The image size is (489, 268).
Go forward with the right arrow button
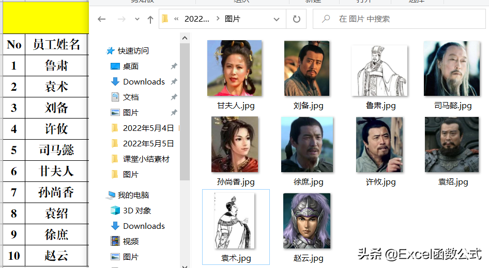pos(121,19)
